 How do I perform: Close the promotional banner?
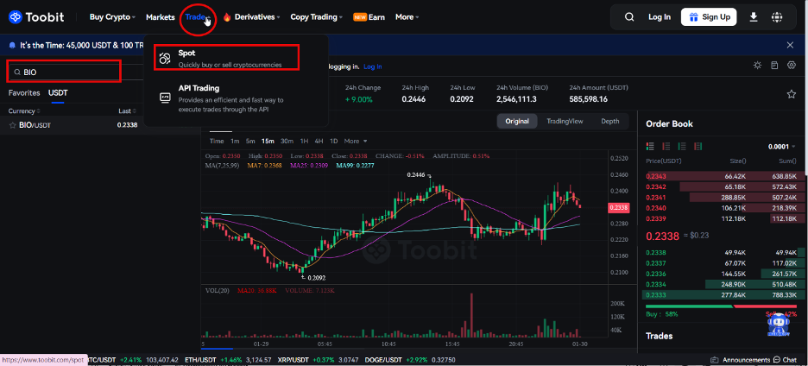pos(790,45)
